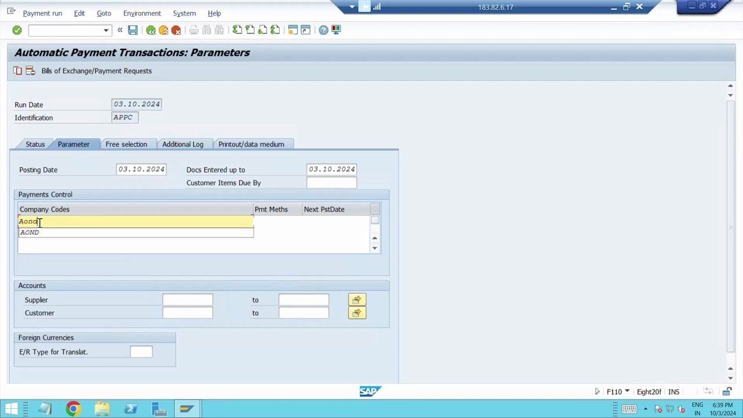Click the Payments Control table scroll down arrow

(375, 248)
